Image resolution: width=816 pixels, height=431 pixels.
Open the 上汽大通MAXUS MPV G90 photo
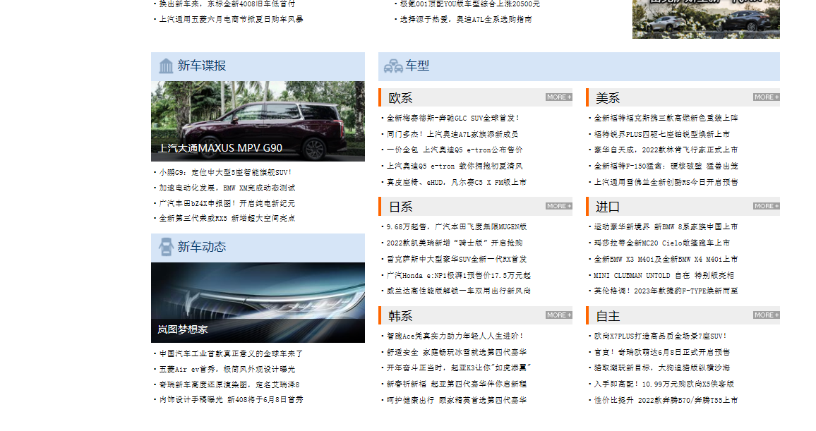point(258,121)
